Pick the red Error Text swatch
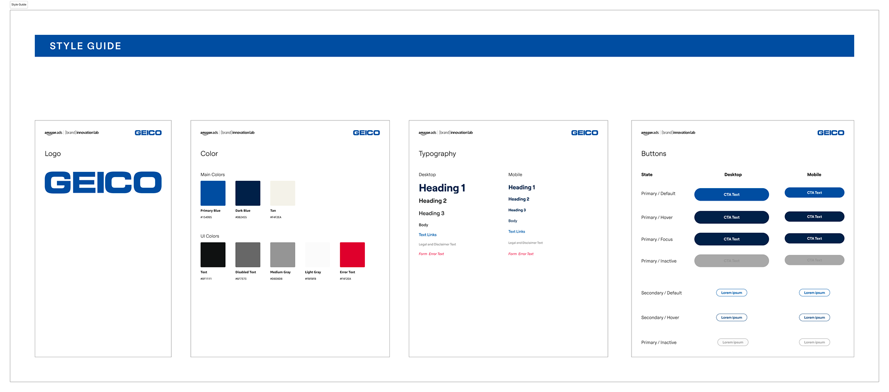This screenshot has width=889, height=392. [x=352, y=255]
